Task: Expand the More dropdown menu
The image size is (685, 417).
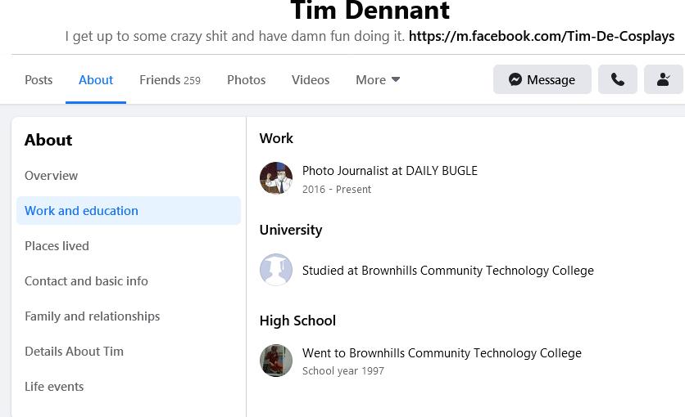Action: 378,80
